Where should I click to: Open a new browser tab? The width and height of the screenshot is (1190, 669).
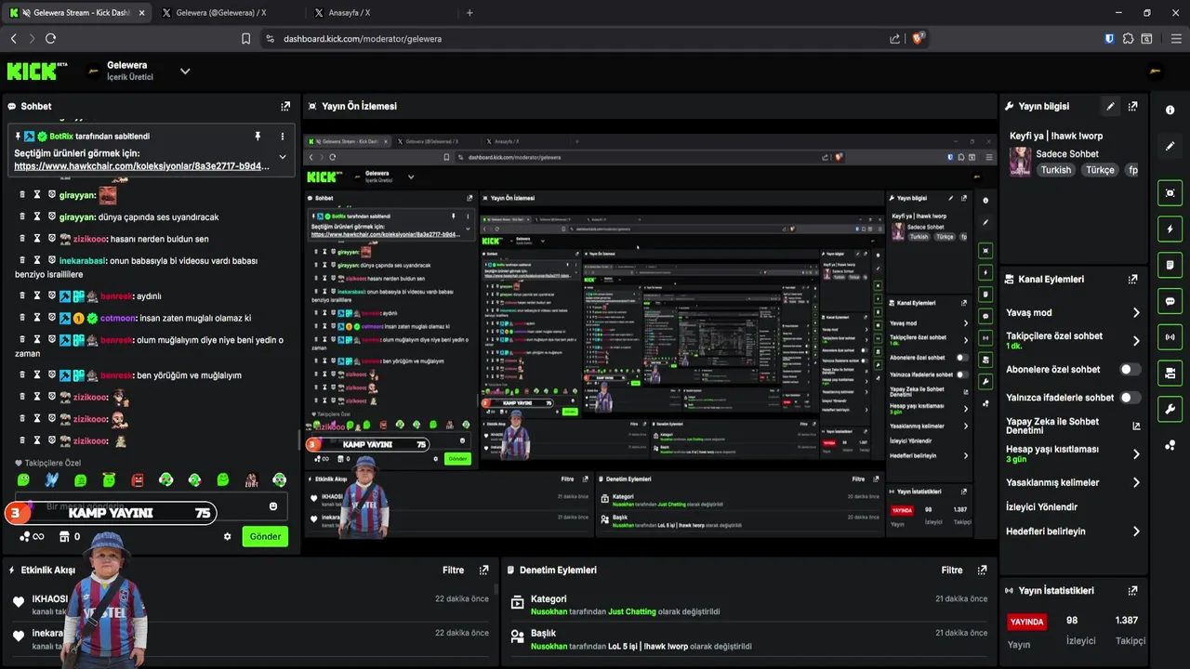coord(469,13)
